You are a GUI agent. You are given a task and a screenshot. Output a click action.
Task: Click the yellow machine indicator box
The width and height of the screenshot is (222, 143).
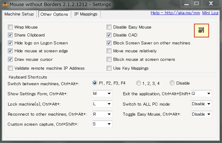[x=201, y=30]
